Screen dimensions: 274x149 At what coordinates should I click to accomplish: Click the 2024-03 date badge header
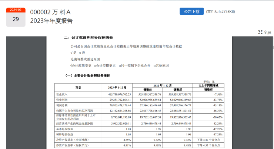coord(16,10)
